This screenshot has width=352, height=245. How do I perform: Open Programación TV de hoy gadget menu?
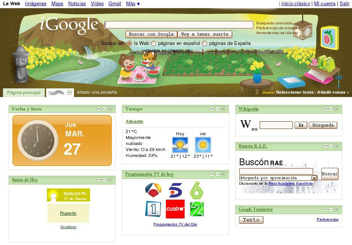tap(212, 174)
